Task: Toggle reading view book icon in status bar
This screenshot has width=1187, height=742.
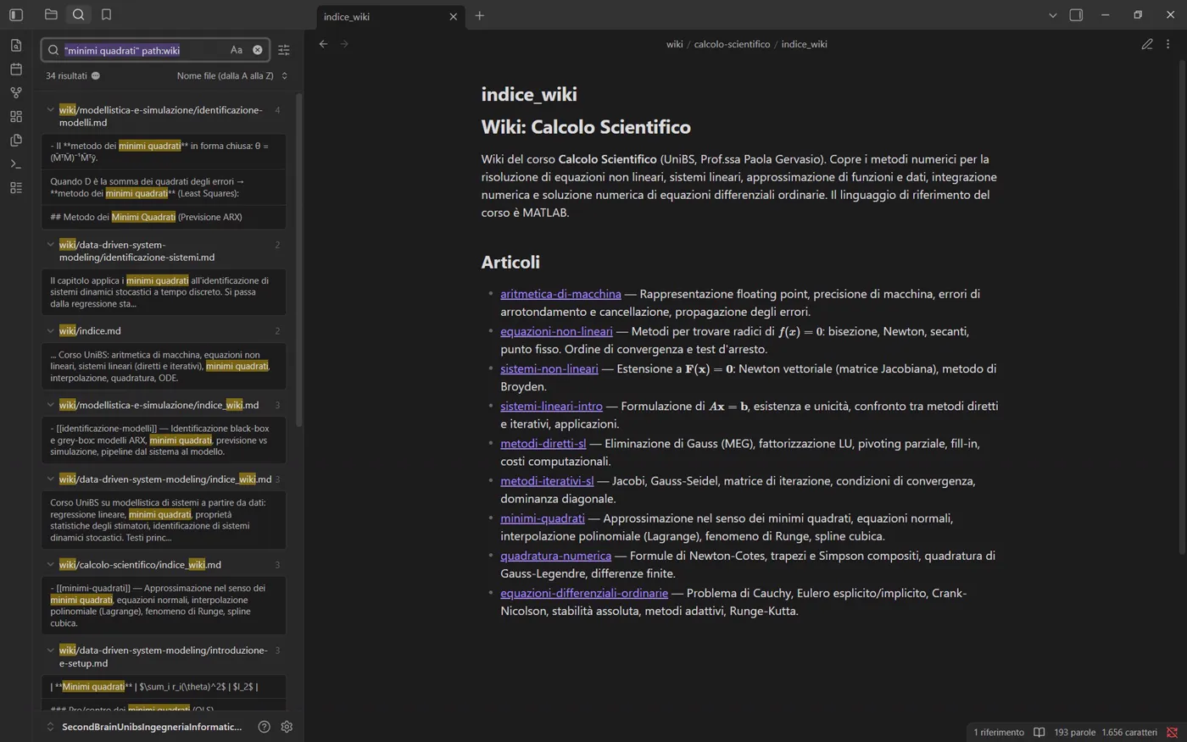Action: pyautogui.click(x=1039, y=732)
